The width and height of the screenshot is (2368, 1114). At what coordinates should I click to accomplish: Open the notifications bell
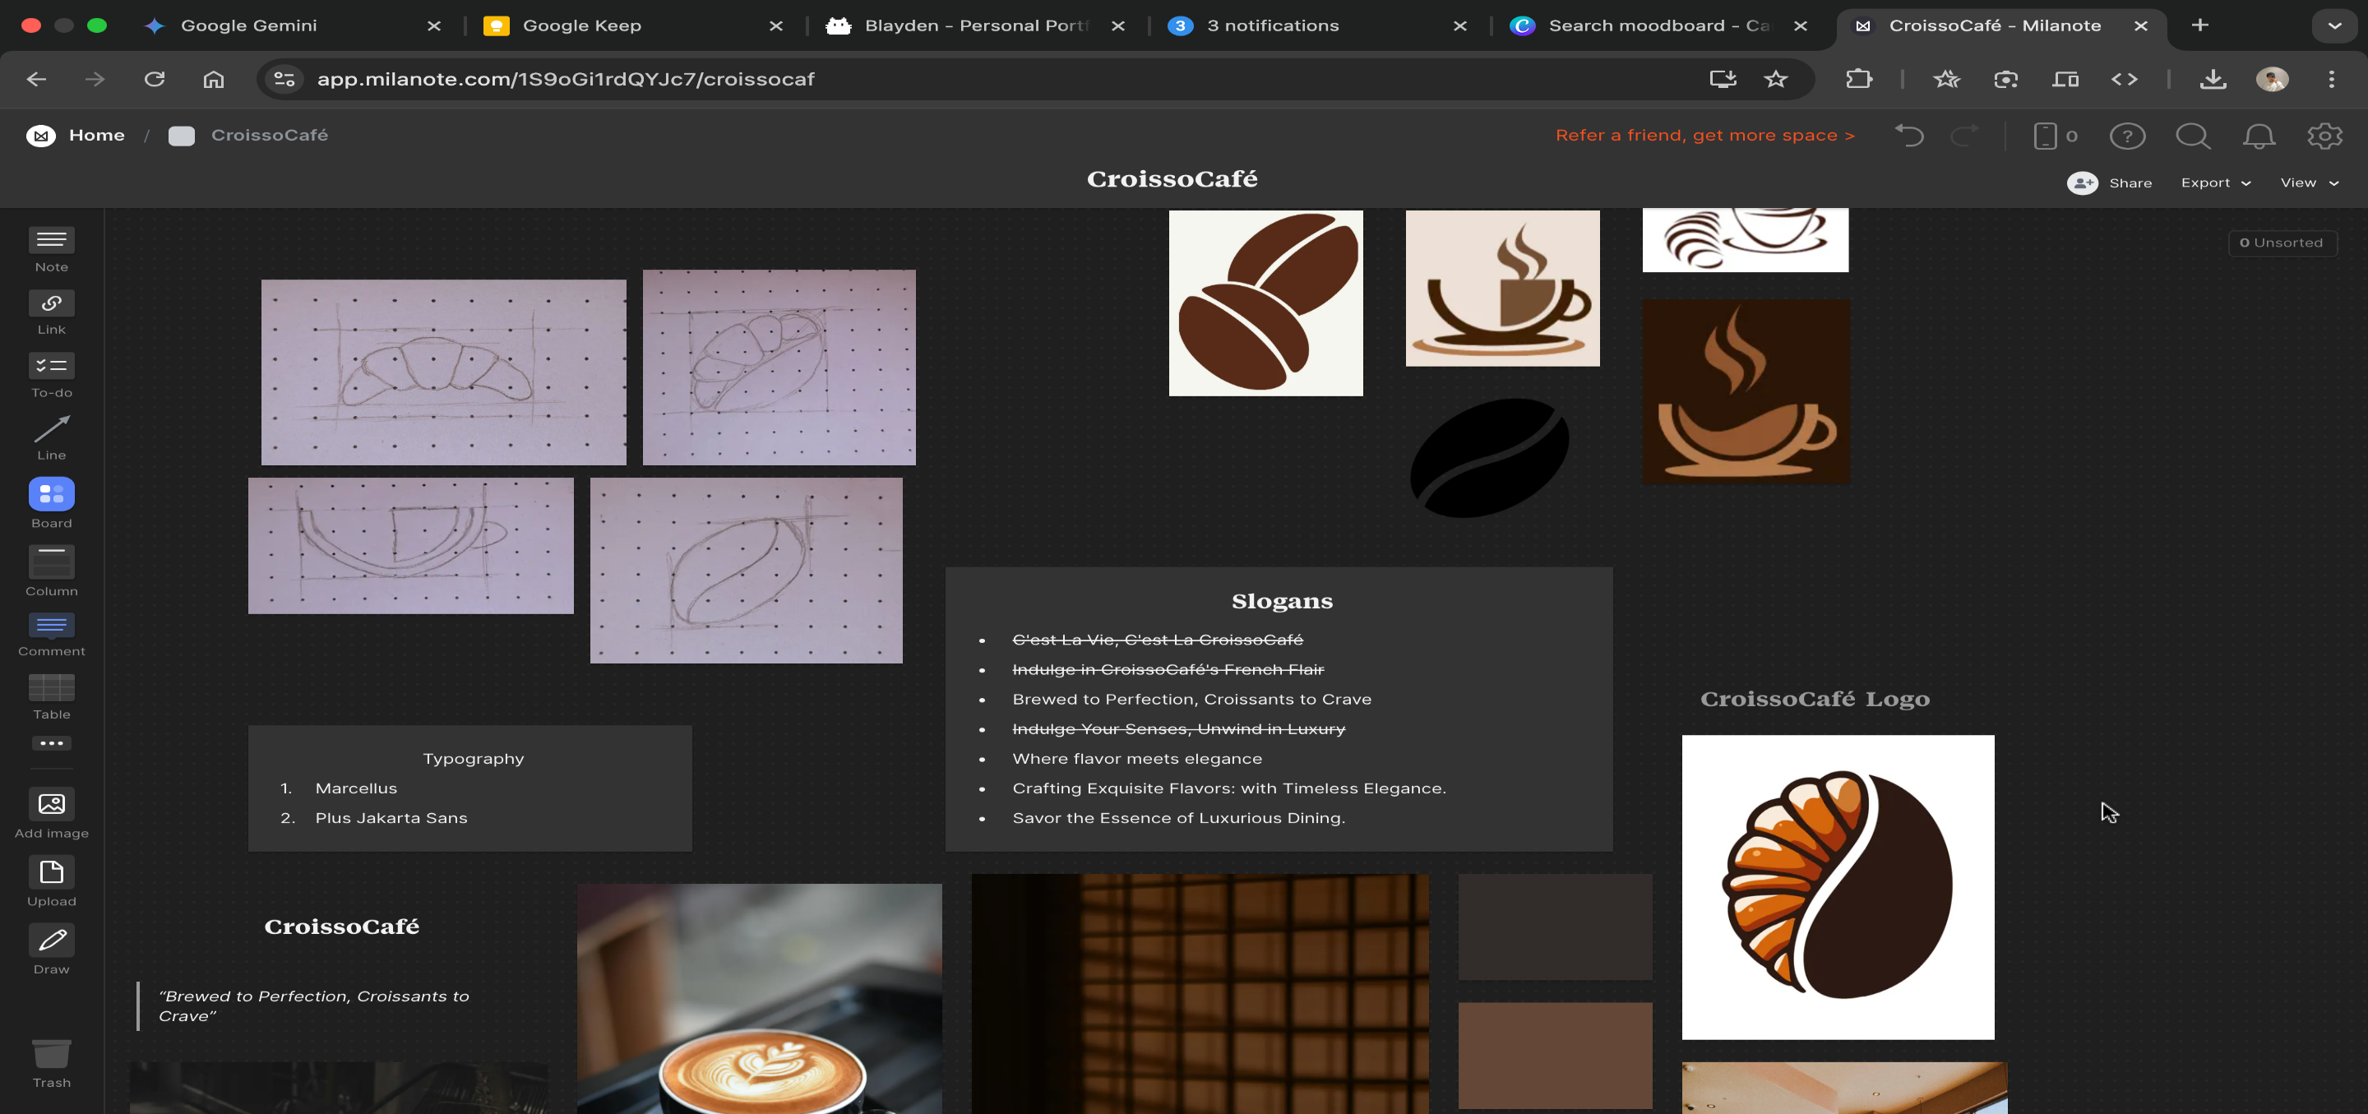pyautogui.click(x=2259, y=136)
